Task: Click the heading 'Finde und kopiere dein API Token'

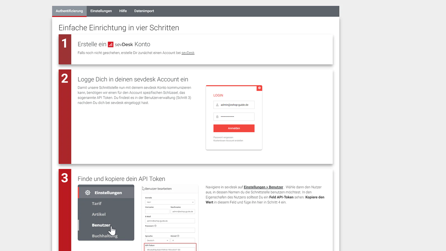Action: click(x=121, y=179)
